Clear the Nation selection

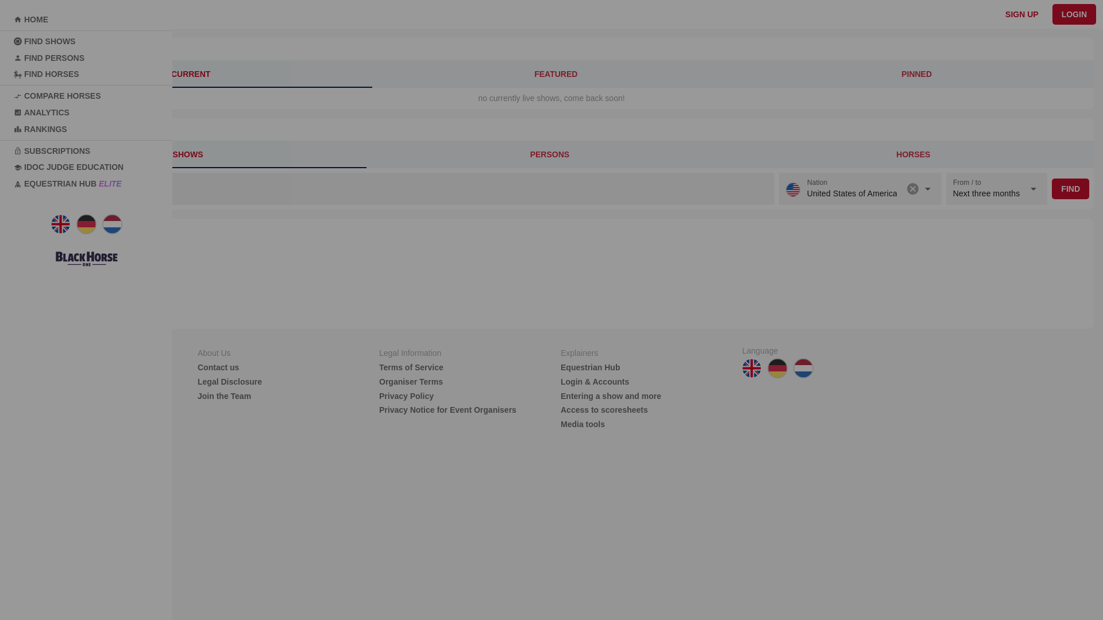(912, 189)
